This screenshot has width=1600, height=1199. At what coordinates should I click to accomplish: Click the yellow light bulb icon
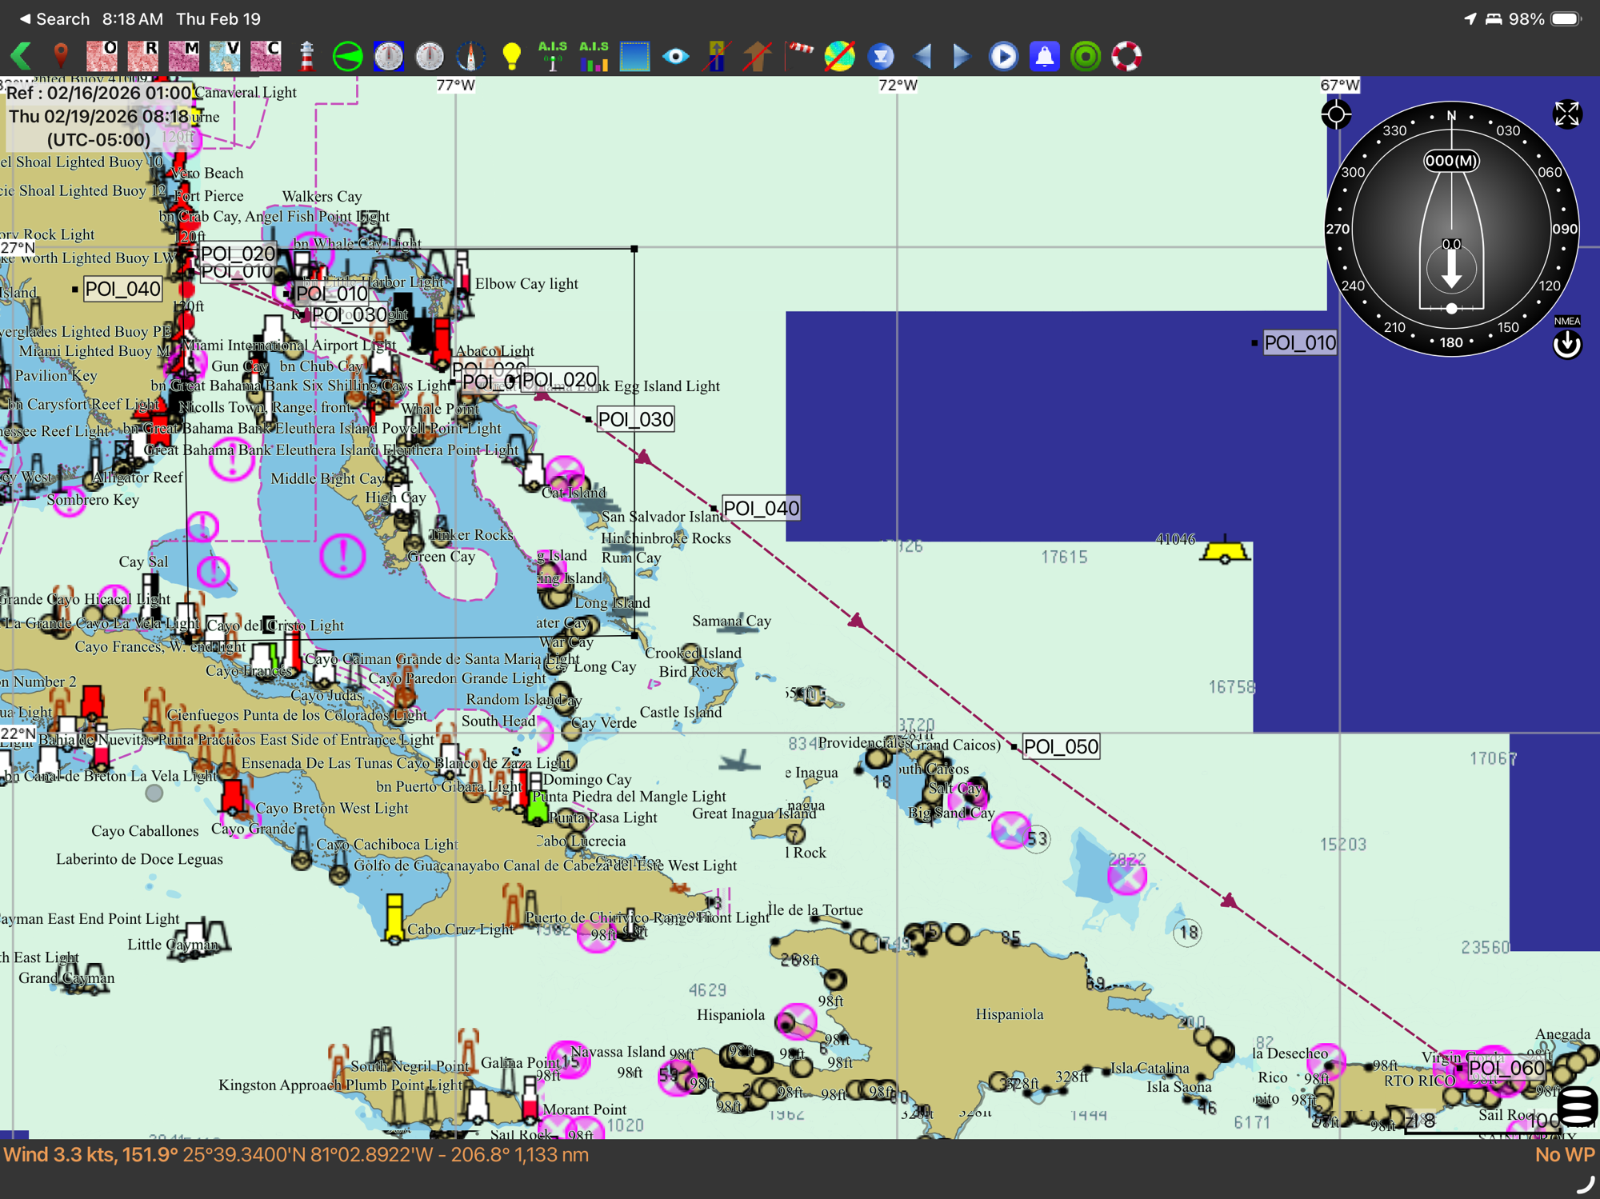(x=511, y=56)
